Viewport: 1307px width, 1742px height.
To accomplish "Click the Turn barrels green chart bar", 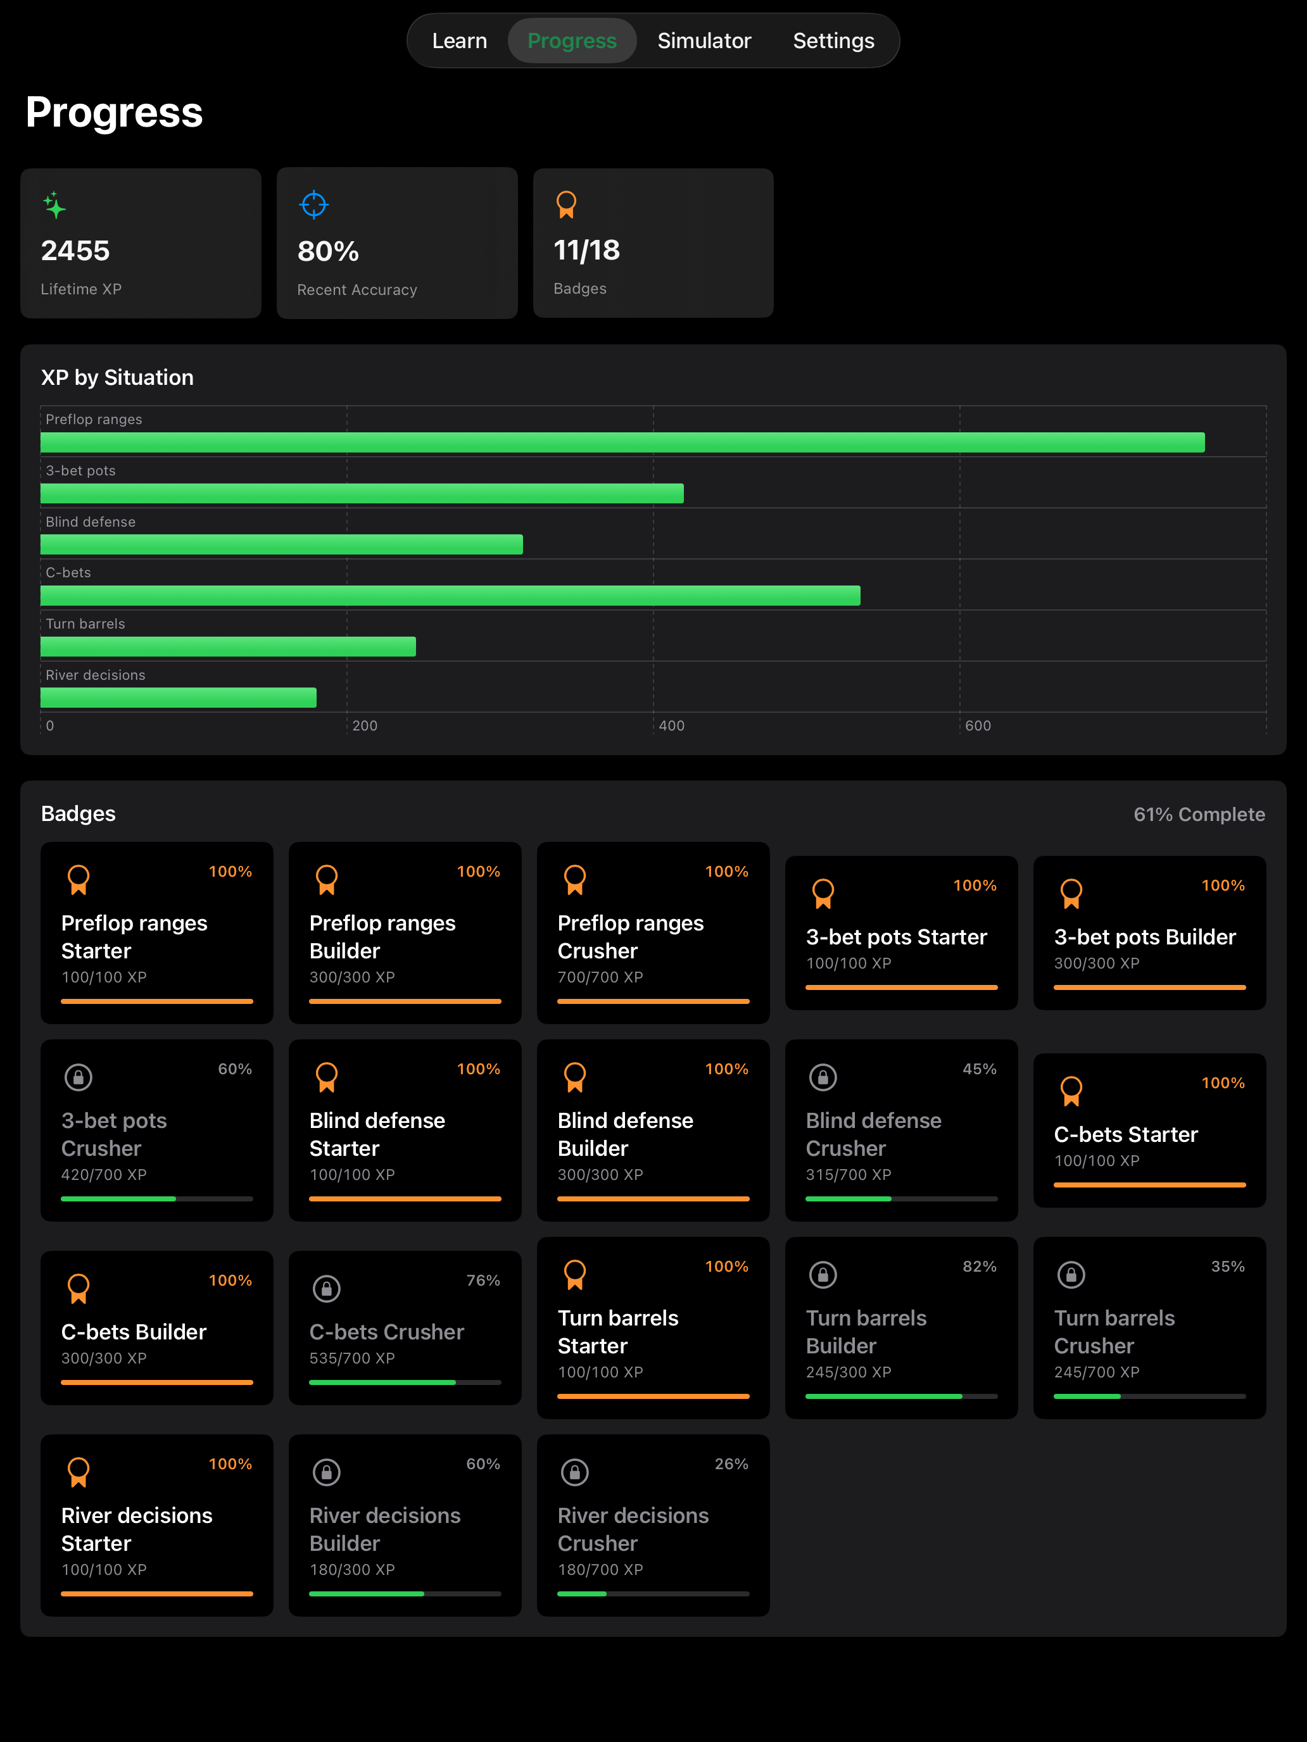I will 229,646.
